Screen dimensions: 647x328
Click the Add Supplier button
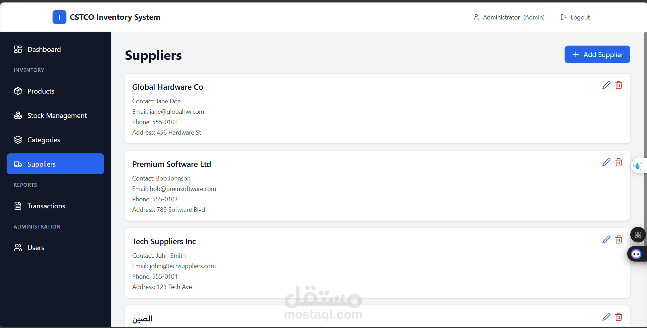pos(597,54)
